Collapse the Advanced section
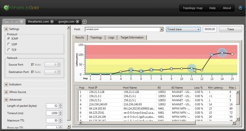Image resolution: width=246 pixels, height=131 pixels. coord(6,100)
